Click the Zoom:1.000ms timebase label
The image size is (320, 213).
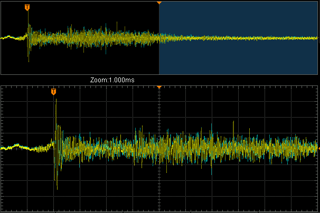click(x=112, y=80)
